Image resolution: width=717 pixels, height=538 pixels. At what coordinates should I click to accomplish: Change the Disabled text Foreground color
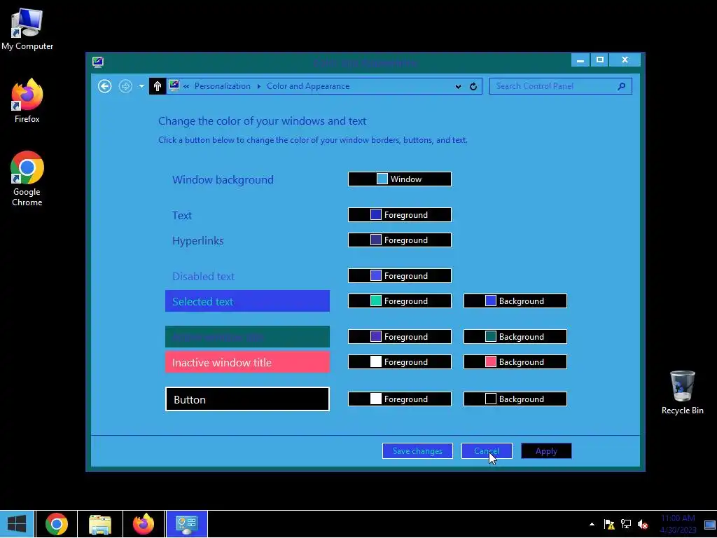tap(400, 275)
